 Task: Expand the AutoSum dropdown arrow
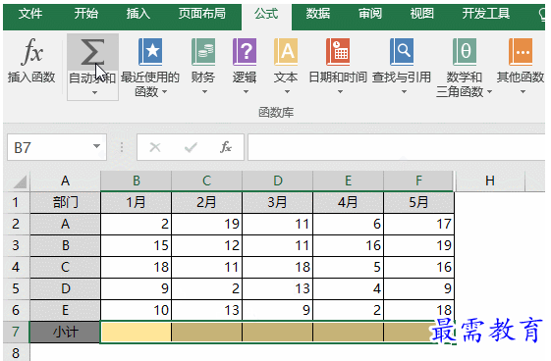(x=94, y=93)
